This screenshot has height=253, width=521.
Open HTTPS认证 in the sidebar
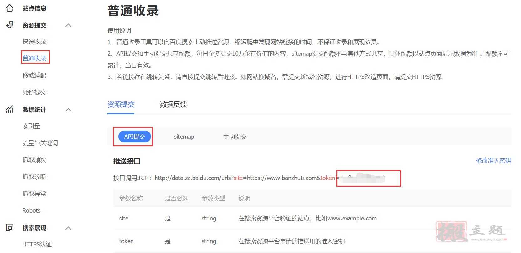tap(37, 244)
